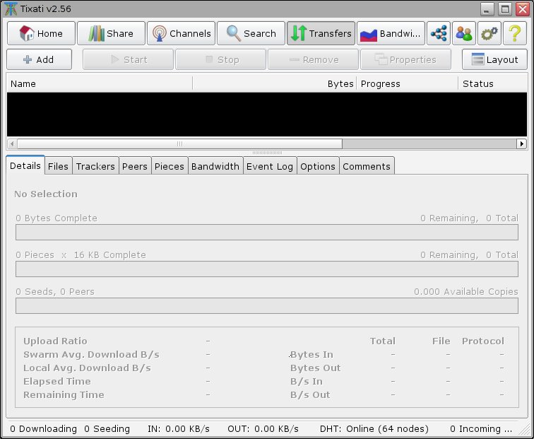Open the Share section
Image resolution: width=534 pixels, height=439 pixels.
tap(112, 33)
